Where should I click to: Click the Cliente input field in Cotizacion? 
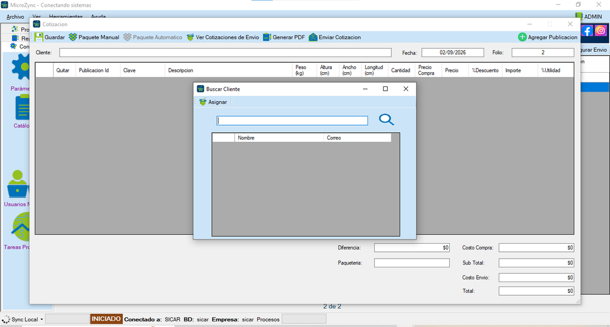click(225, 52)
